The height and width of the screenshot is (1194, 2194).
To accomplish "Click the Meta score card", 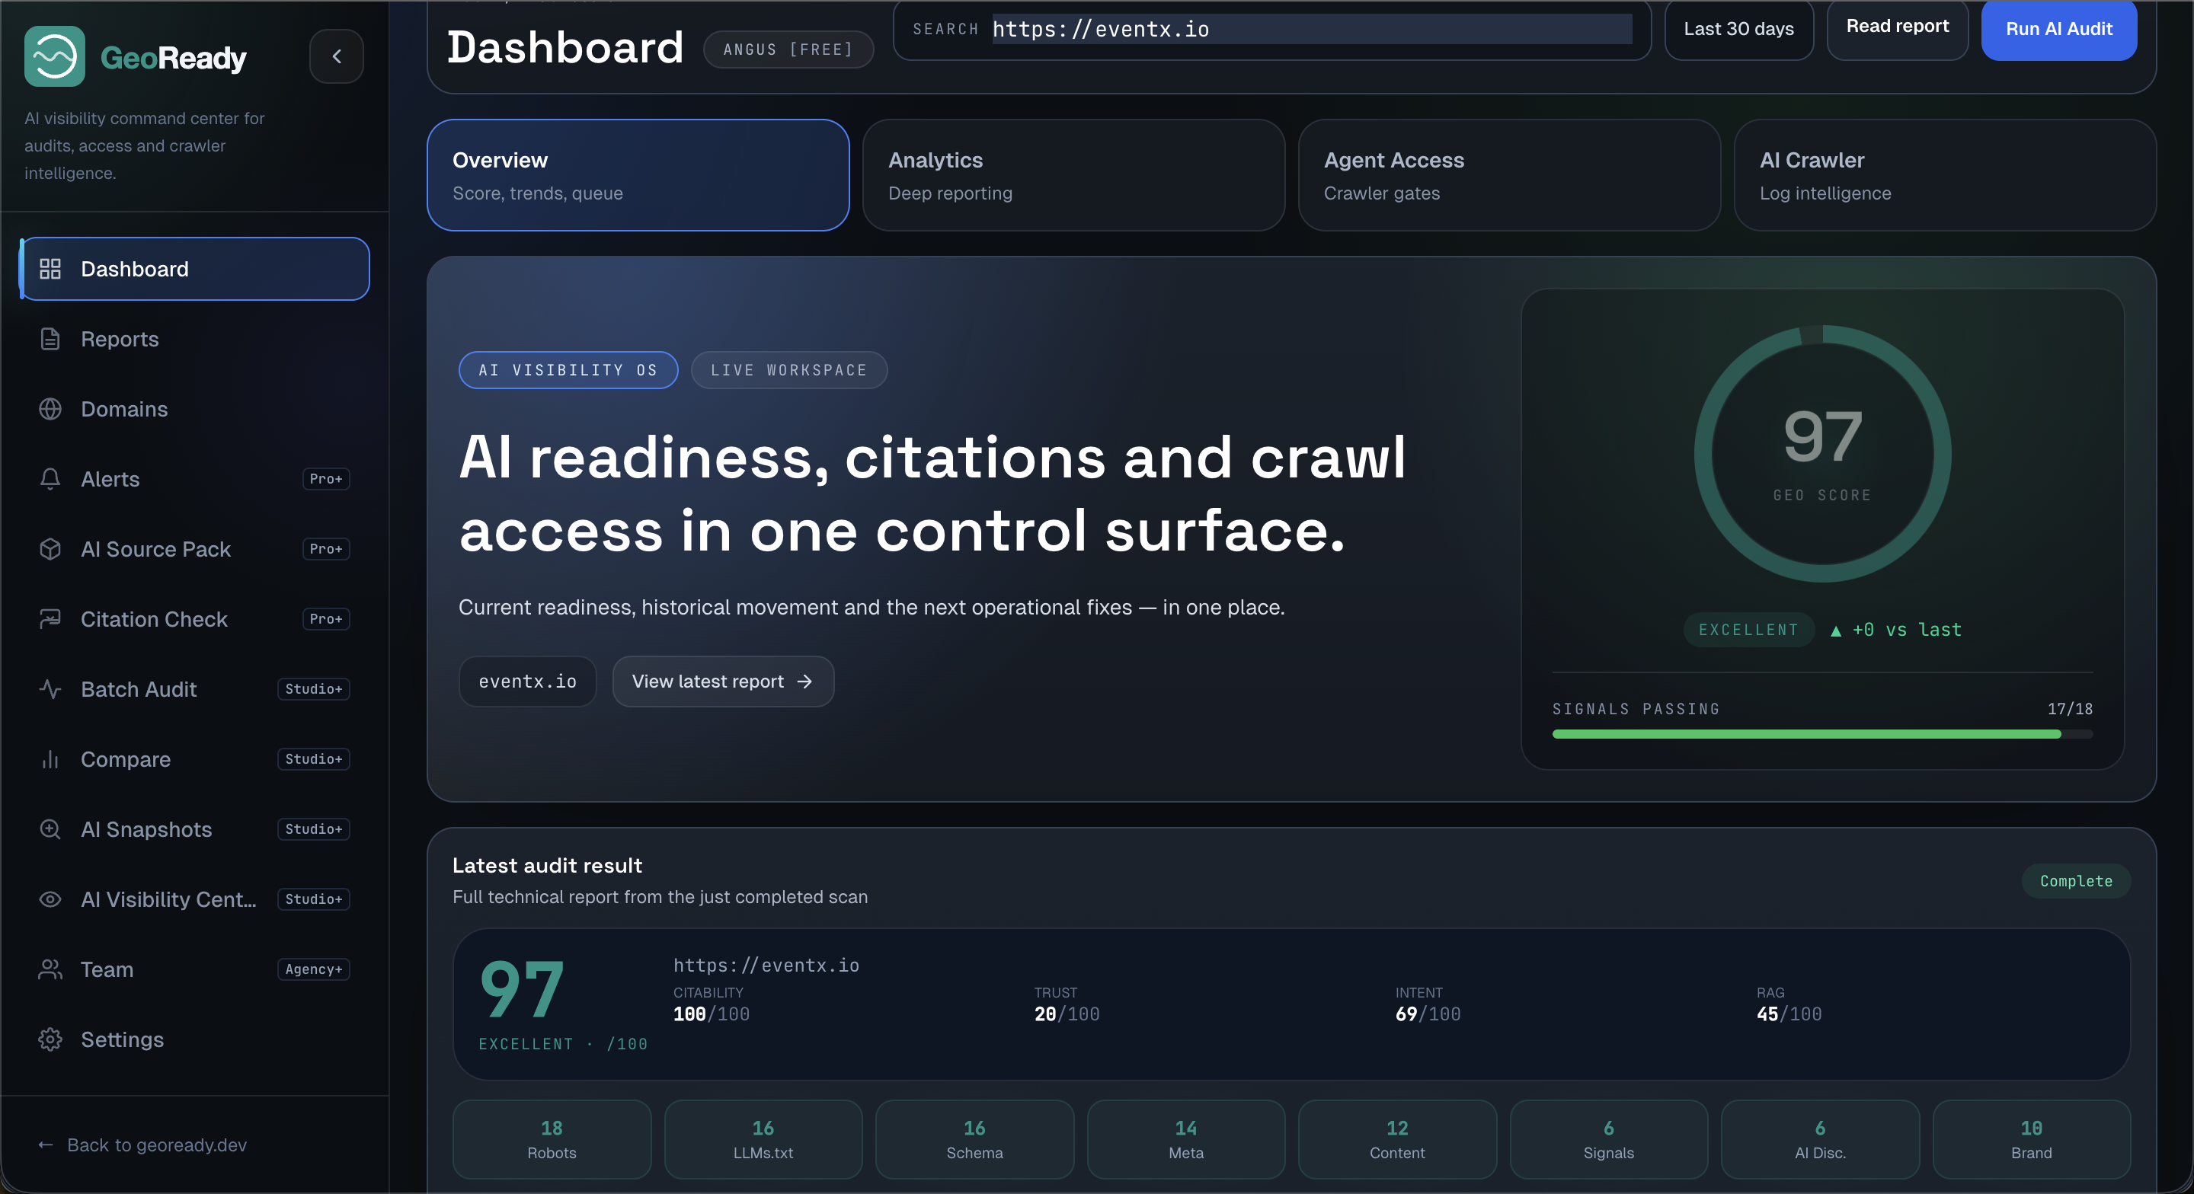I will (1185, 1138).
